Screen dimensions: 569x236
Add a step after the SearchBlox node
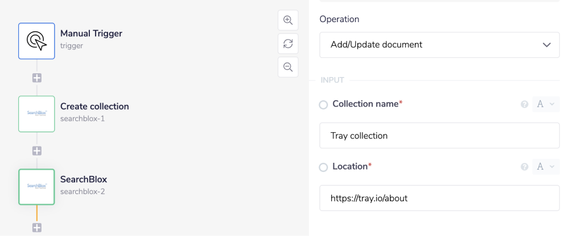pyautogui.click(x=37, y=227)
